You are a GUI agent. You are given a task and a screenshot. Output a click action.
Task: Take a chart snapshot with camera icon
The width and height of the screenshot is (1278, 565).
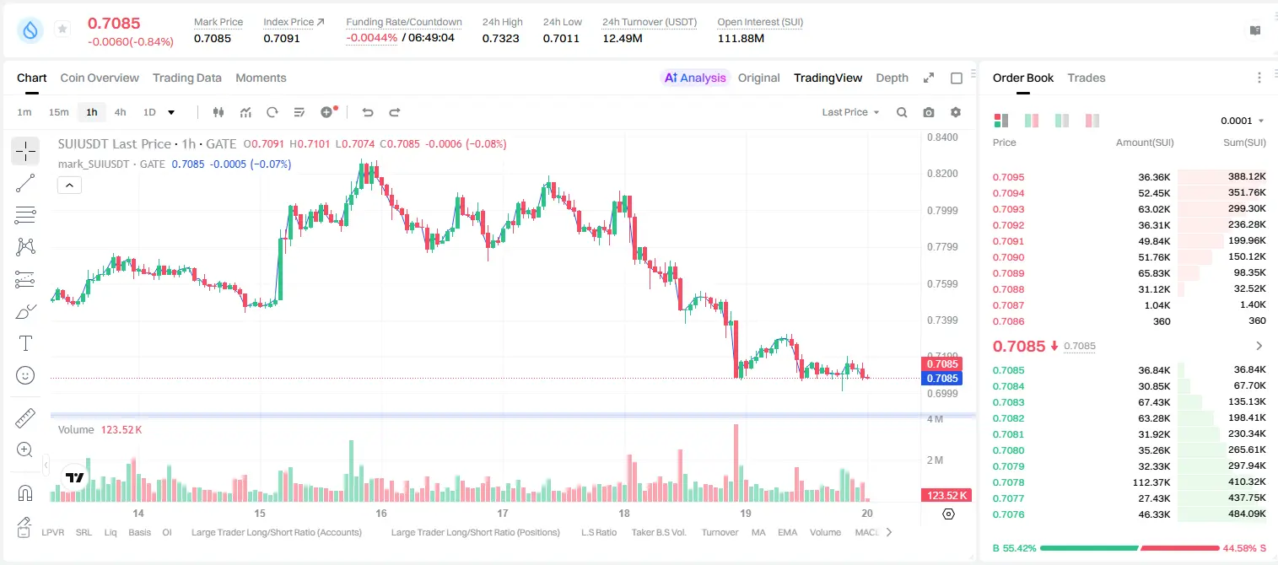(929, 112)
